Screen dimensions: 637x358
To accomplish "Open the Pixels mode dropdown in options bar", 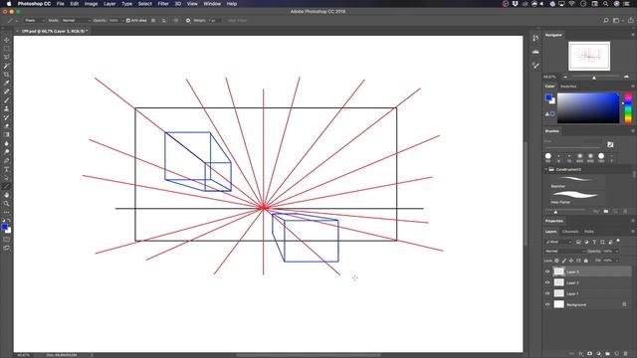I will [34, 20].
